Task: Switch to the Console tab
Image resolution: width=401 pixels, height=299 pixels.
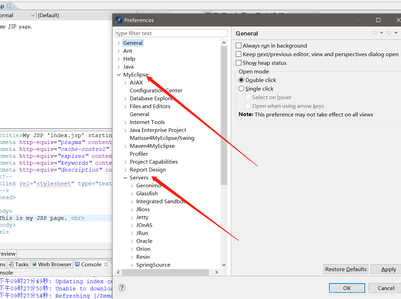Action: pyautogui.click(x=92, y=264)
